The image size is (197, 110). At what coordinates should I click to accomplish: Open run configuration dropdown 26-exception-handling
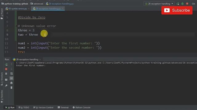pyautogui.click(x=159, y=4)
